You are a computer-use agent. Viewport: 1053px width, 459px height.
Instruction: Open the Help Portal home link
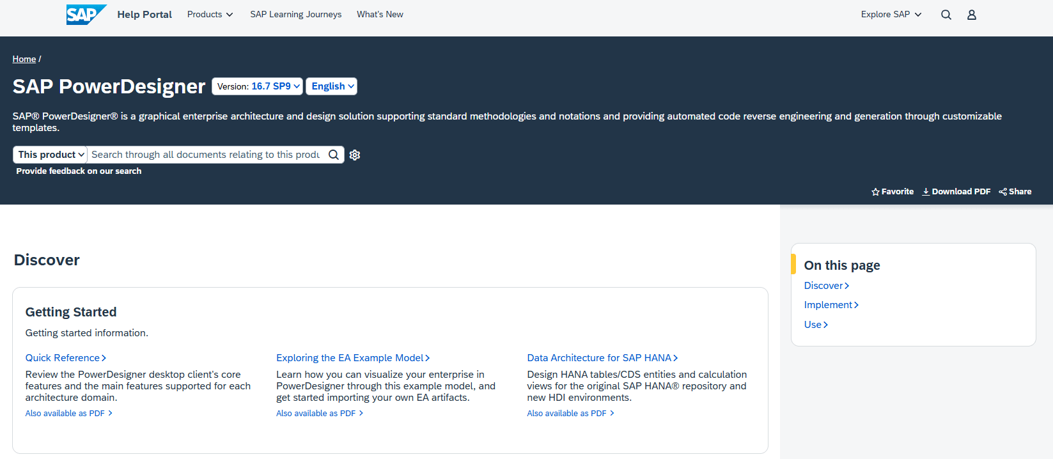pos(144,15)
